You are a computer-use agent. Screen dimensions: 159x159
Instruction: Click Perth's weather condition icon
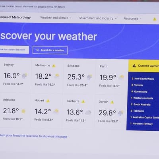(122, 77)
